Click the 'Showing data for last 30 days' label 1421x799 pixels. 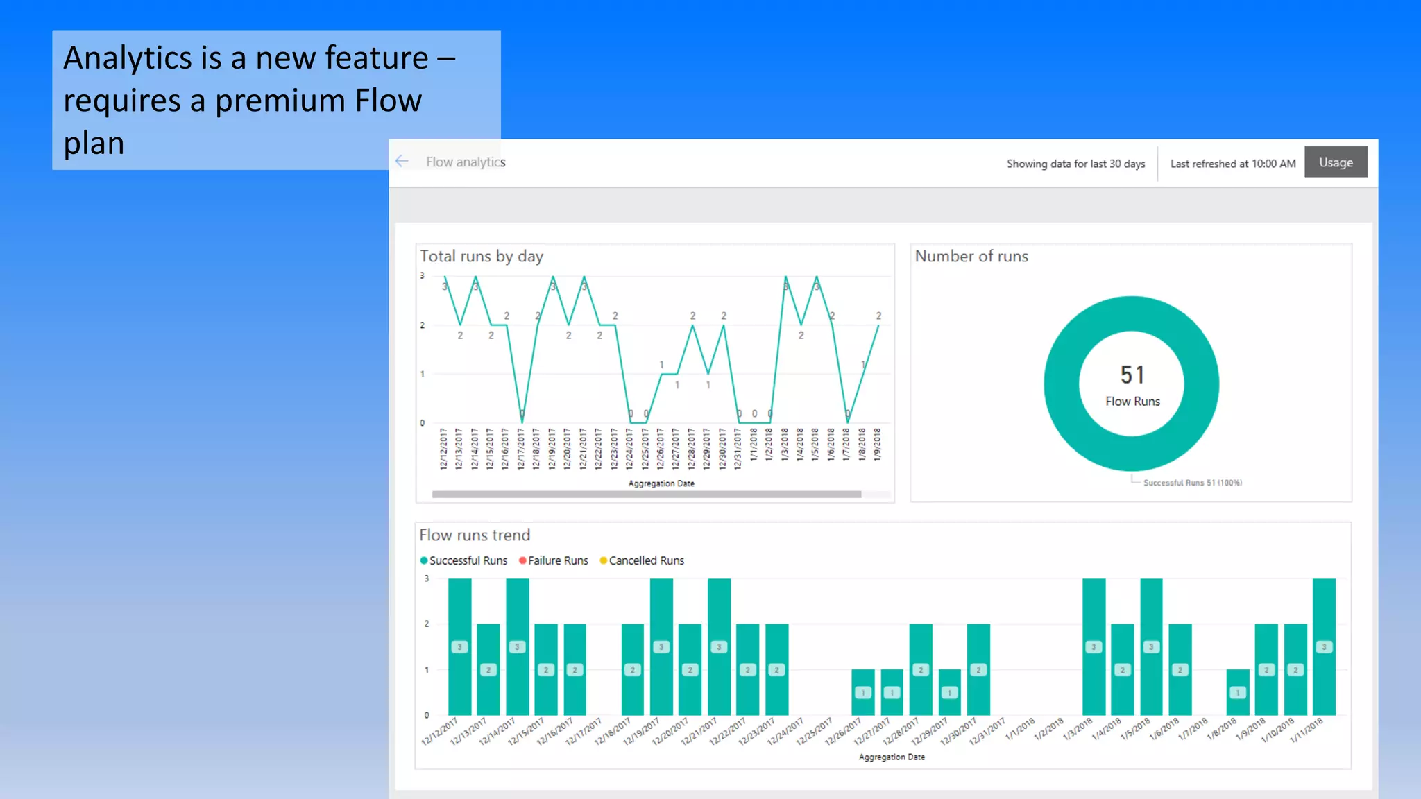click(1075, 164)
